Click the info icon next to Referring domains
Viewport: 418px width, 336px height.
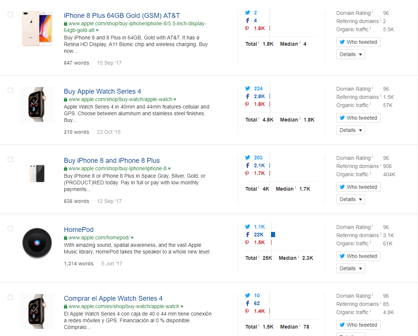tap(381, 20)
